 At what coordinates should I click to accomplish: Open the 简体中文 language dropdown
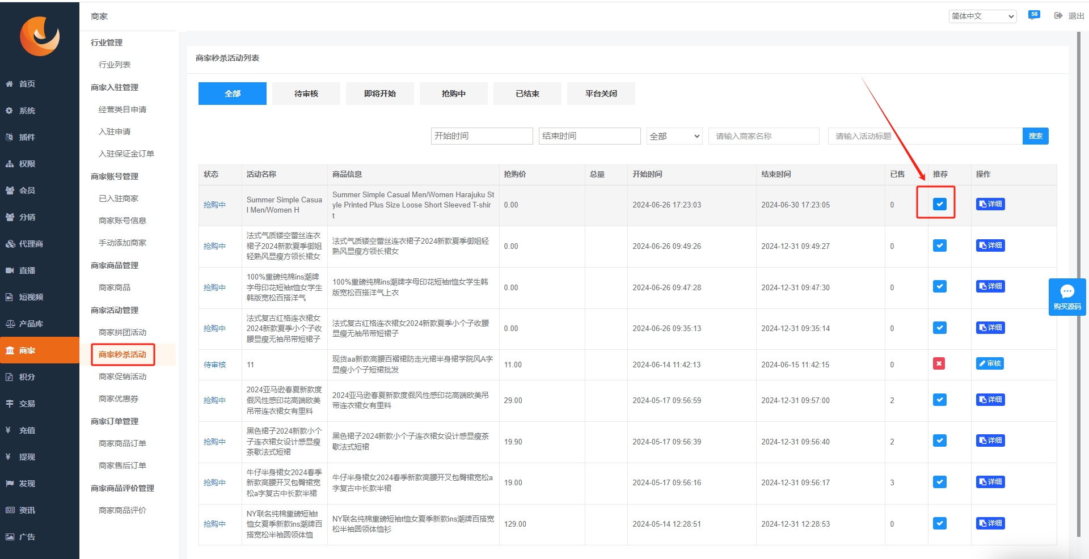(x=983, y=16)
